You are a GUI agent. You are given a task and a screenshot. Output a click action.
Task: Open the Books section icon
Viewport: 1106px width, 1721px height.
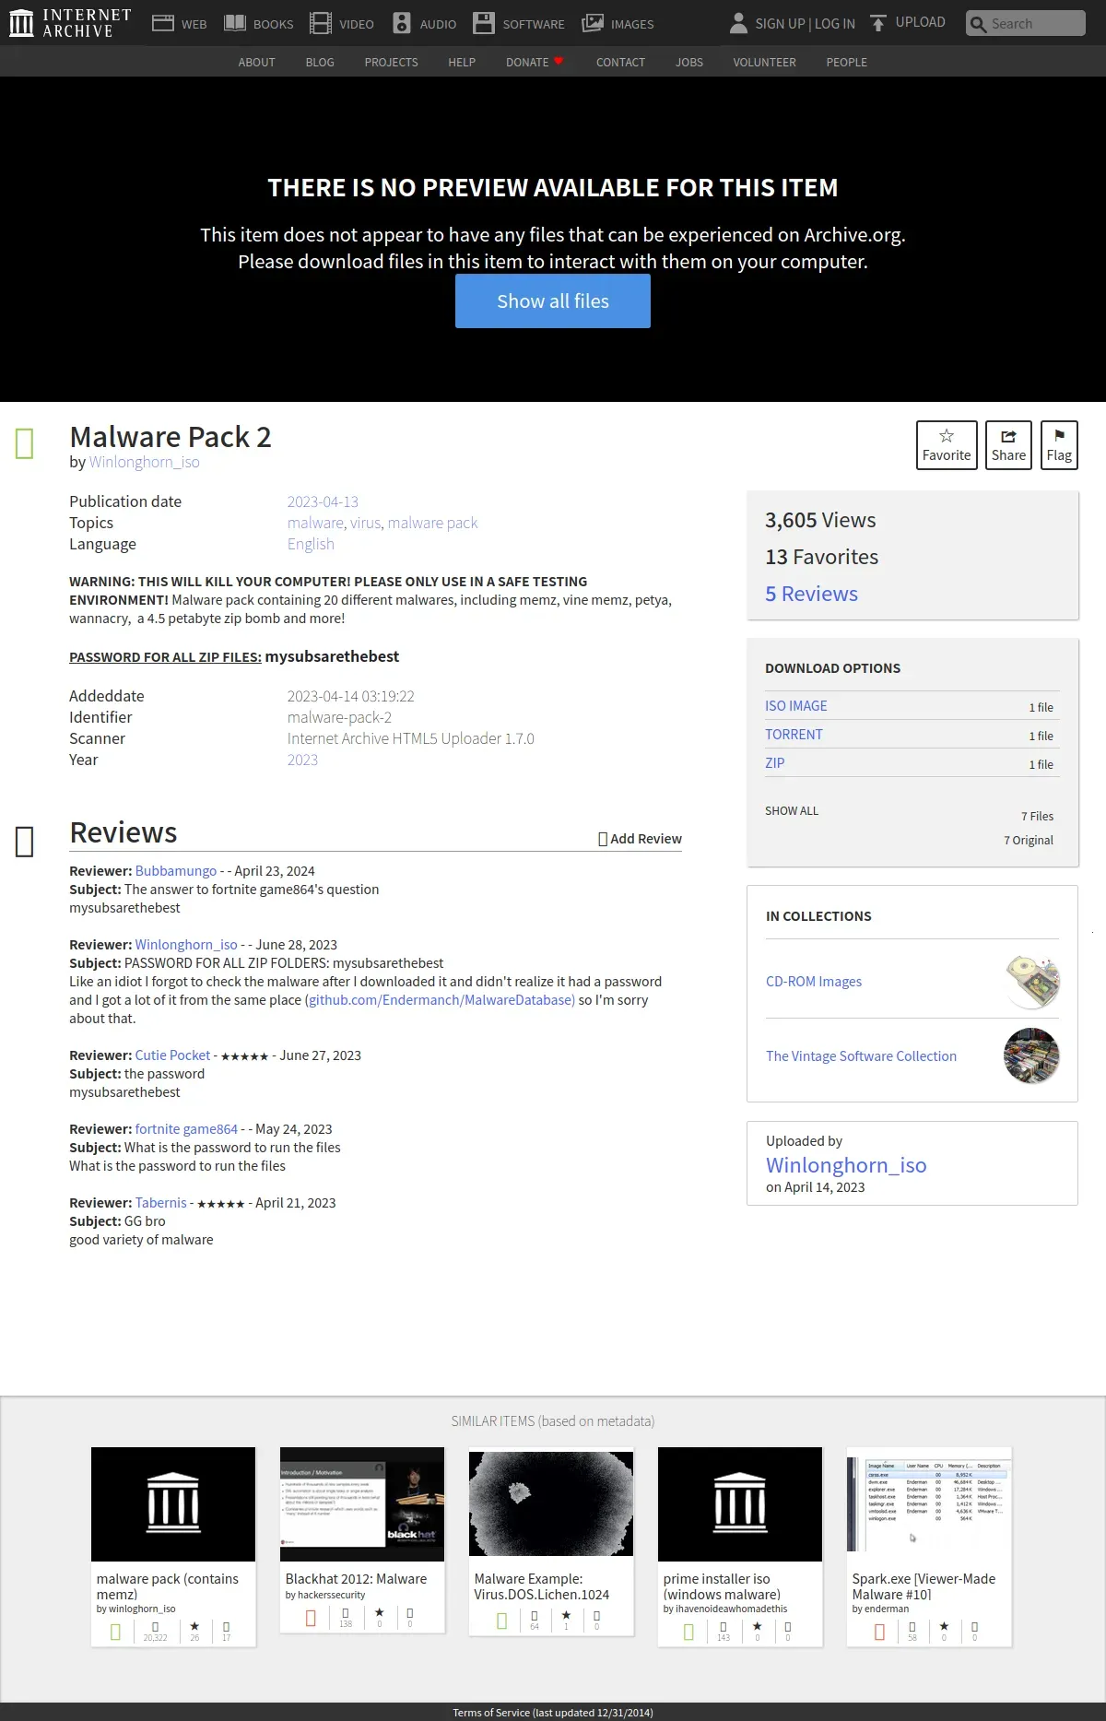pos(235,23)
